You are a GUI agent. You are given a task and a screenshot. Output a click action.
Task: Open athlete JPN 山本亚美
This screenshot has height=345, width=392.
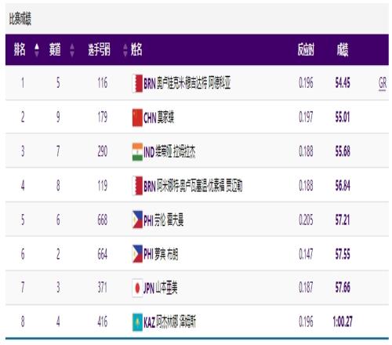161,288
